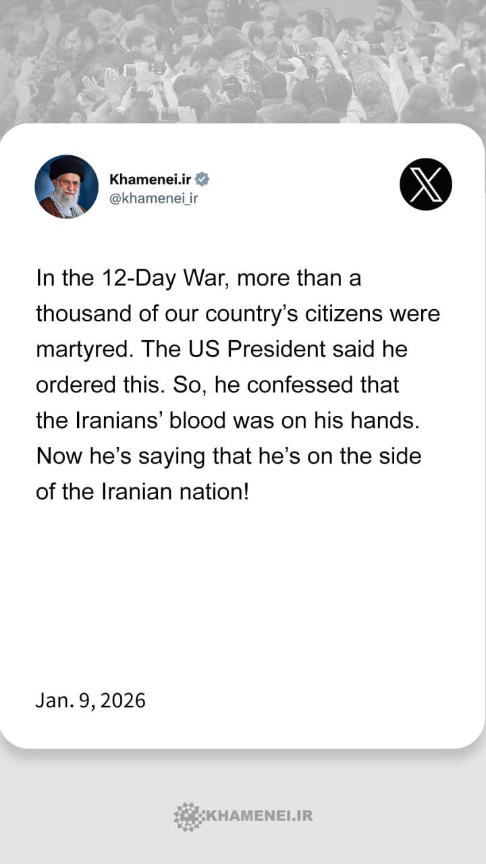Click the Khamenei.ir display name
The image size is (486, 864).
pos(151,180)
